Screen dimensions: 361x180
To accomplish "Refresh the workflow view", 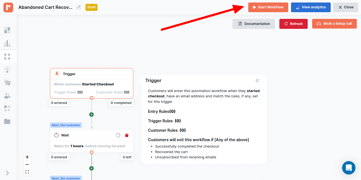I will click(x=293, y=24).
